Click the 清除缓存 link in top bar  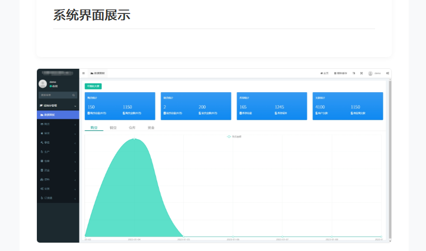pos(340,73)
